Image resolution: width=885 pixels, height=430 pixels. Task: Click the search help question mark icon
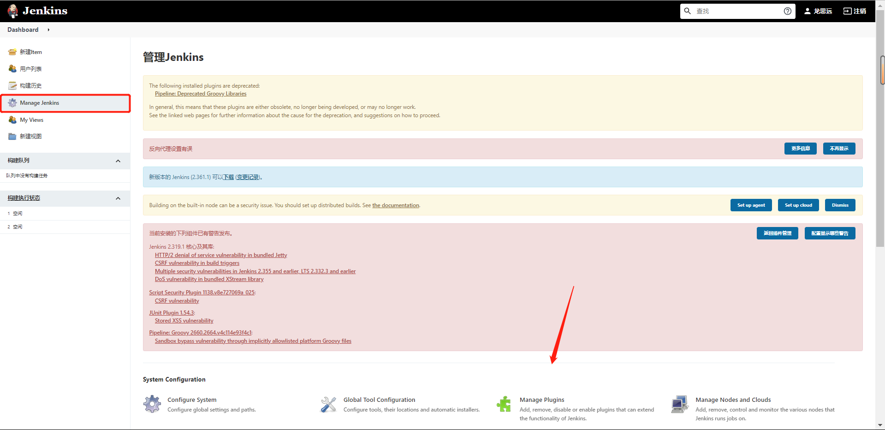point(787,11)
